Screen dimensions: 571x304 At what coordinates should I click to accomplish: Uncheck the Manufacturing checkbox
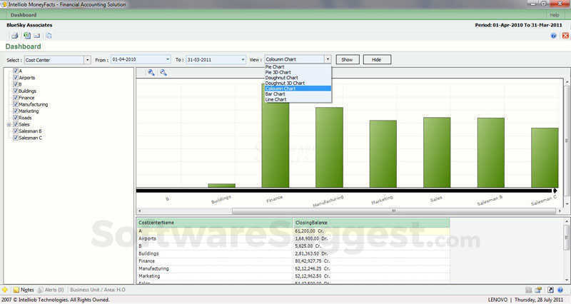[16, 104]
